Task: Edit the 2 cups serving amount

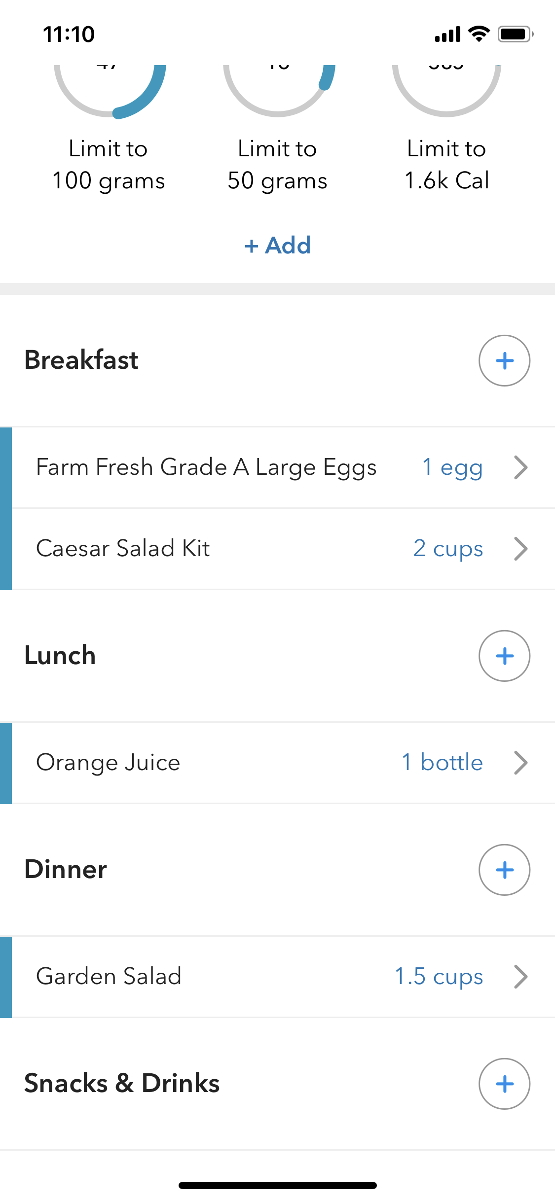Action: click(448, 549)
